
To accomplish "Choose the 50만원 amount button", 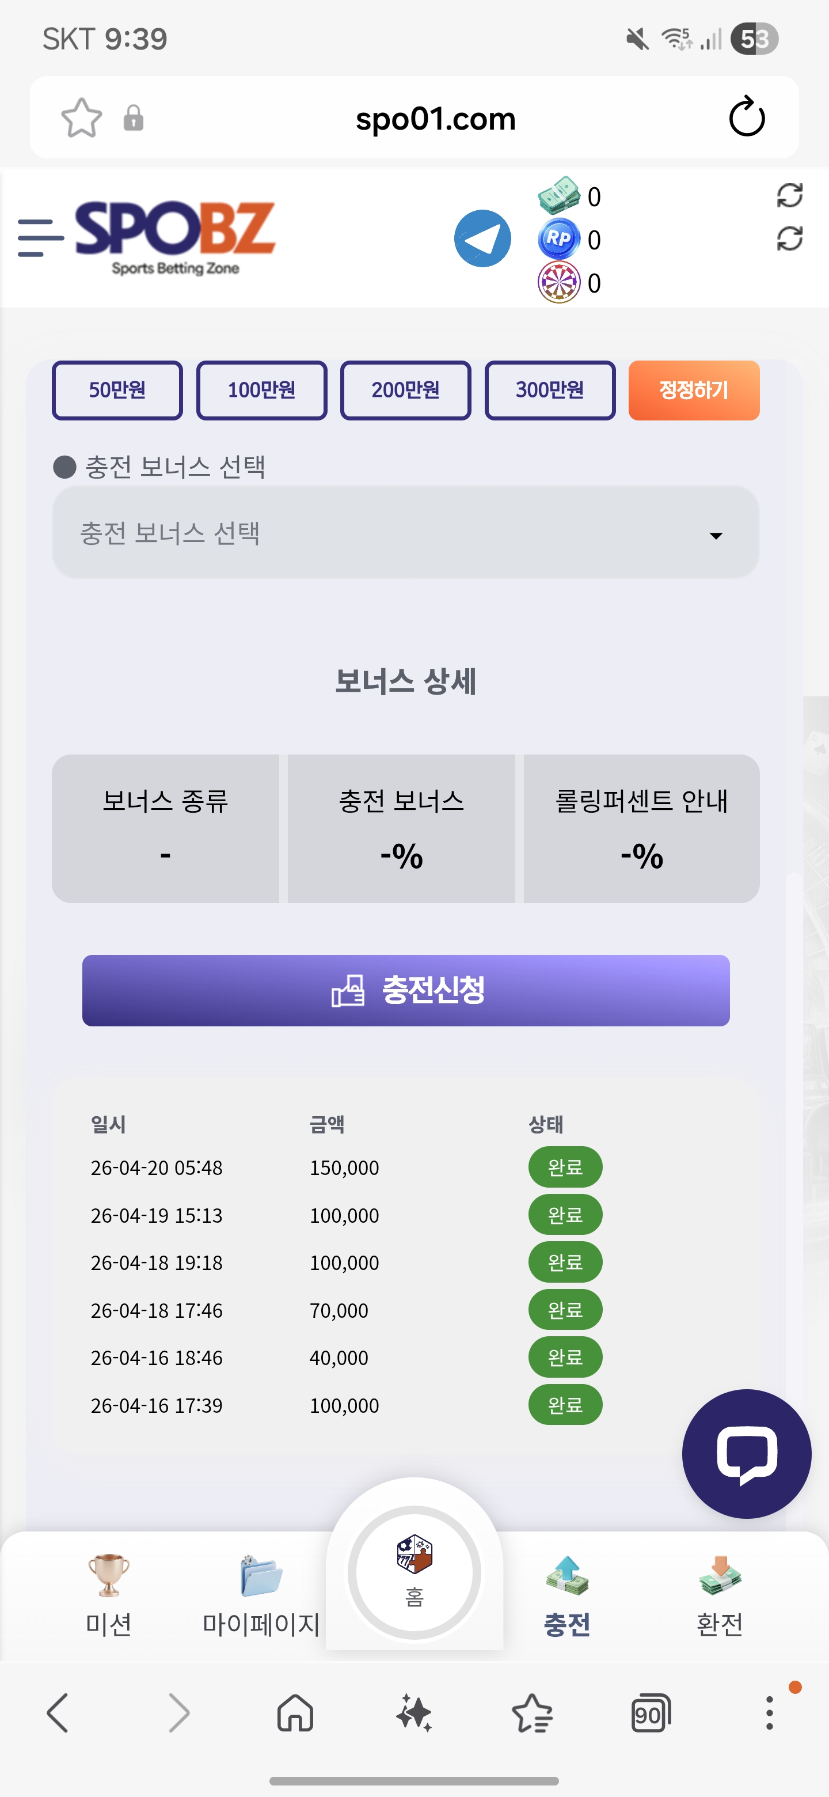I will pos(117,390).
